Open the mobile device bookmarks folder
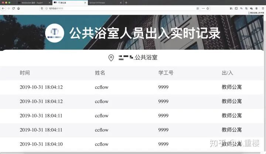Viewport: 266px width, 154px height. tap(256, 13)
